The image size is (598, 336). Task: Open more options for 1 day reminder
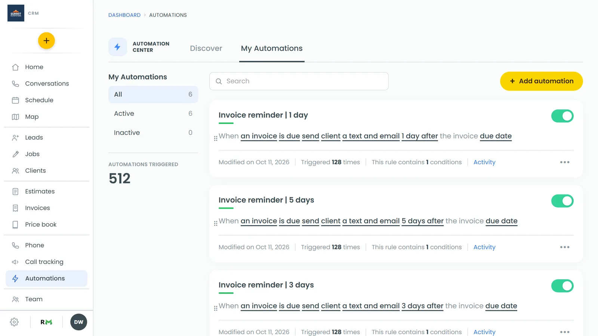pyautogui.click(x=565, y=162)
